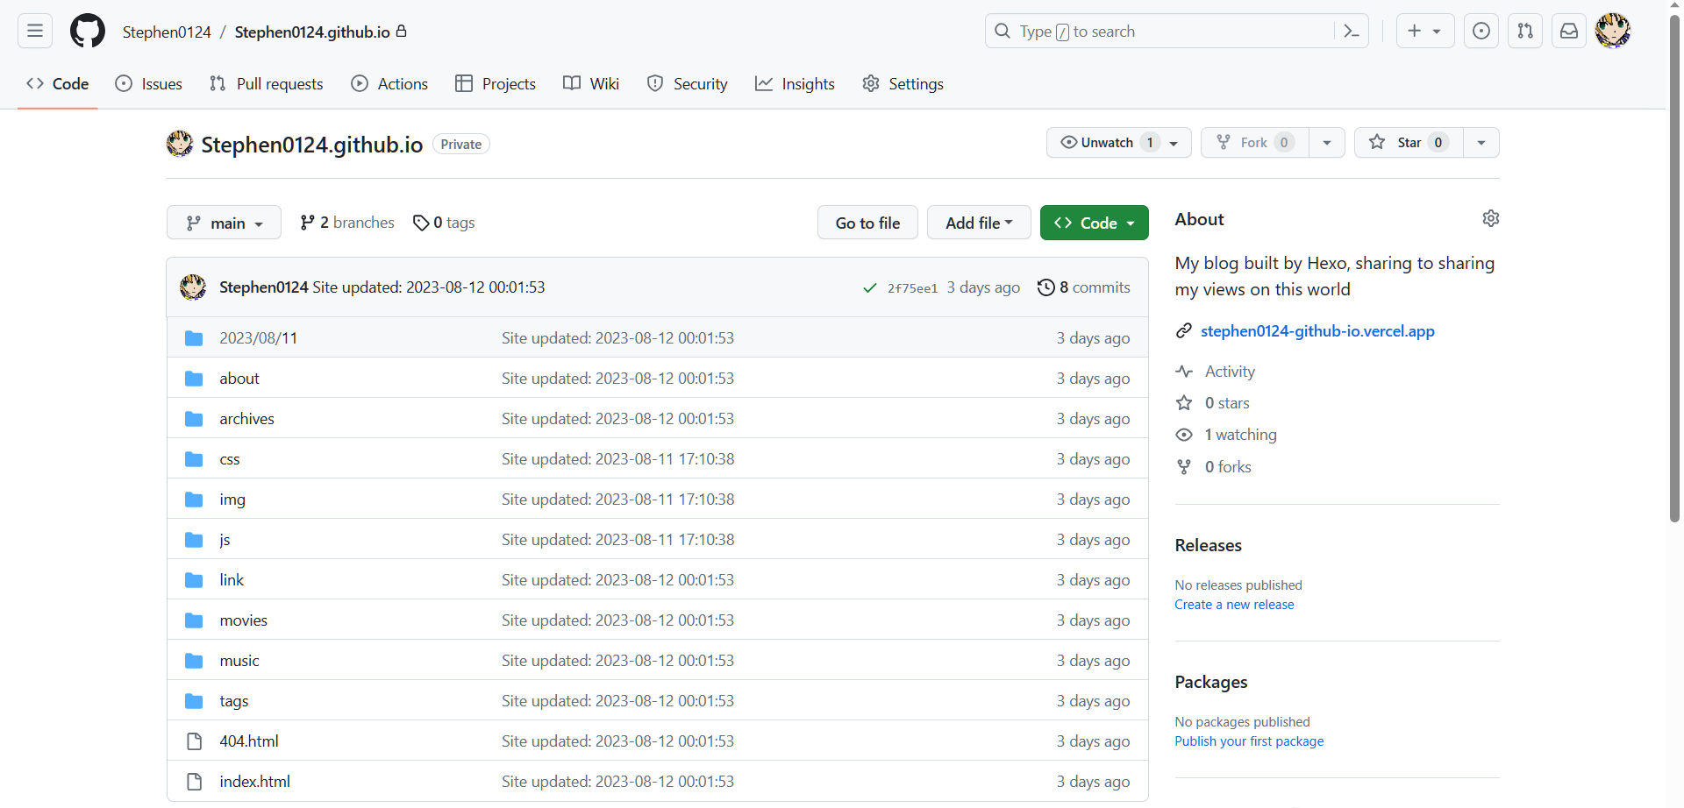Click the index.html file icon
Screen dimensions: 1684x808
[x=194, y=782]
